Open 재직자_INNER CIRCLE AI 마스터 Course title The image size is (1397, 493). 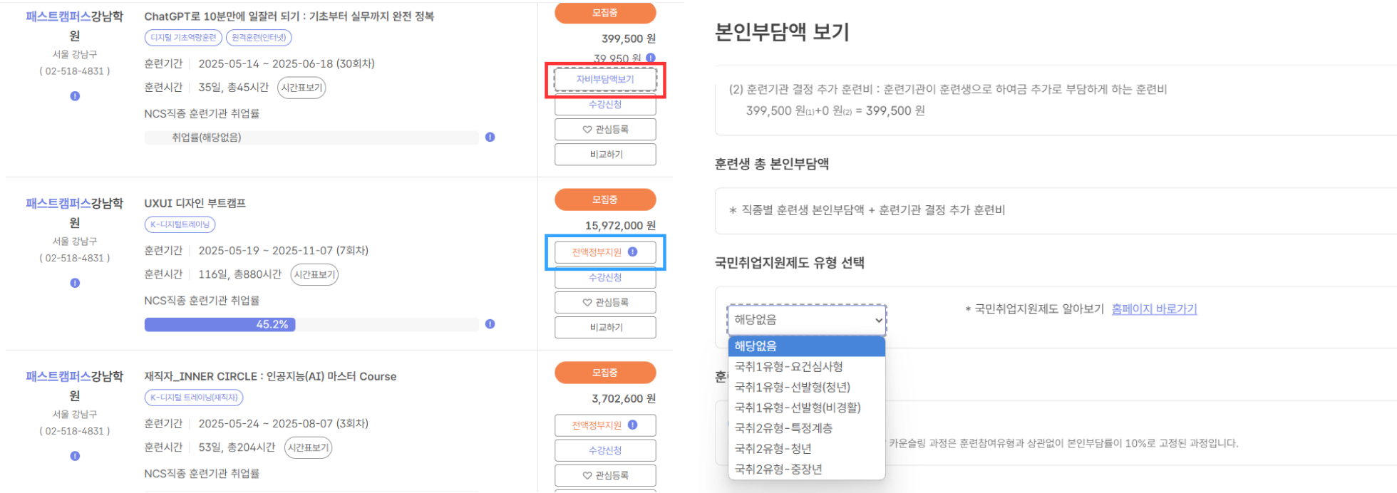point(270,376)
